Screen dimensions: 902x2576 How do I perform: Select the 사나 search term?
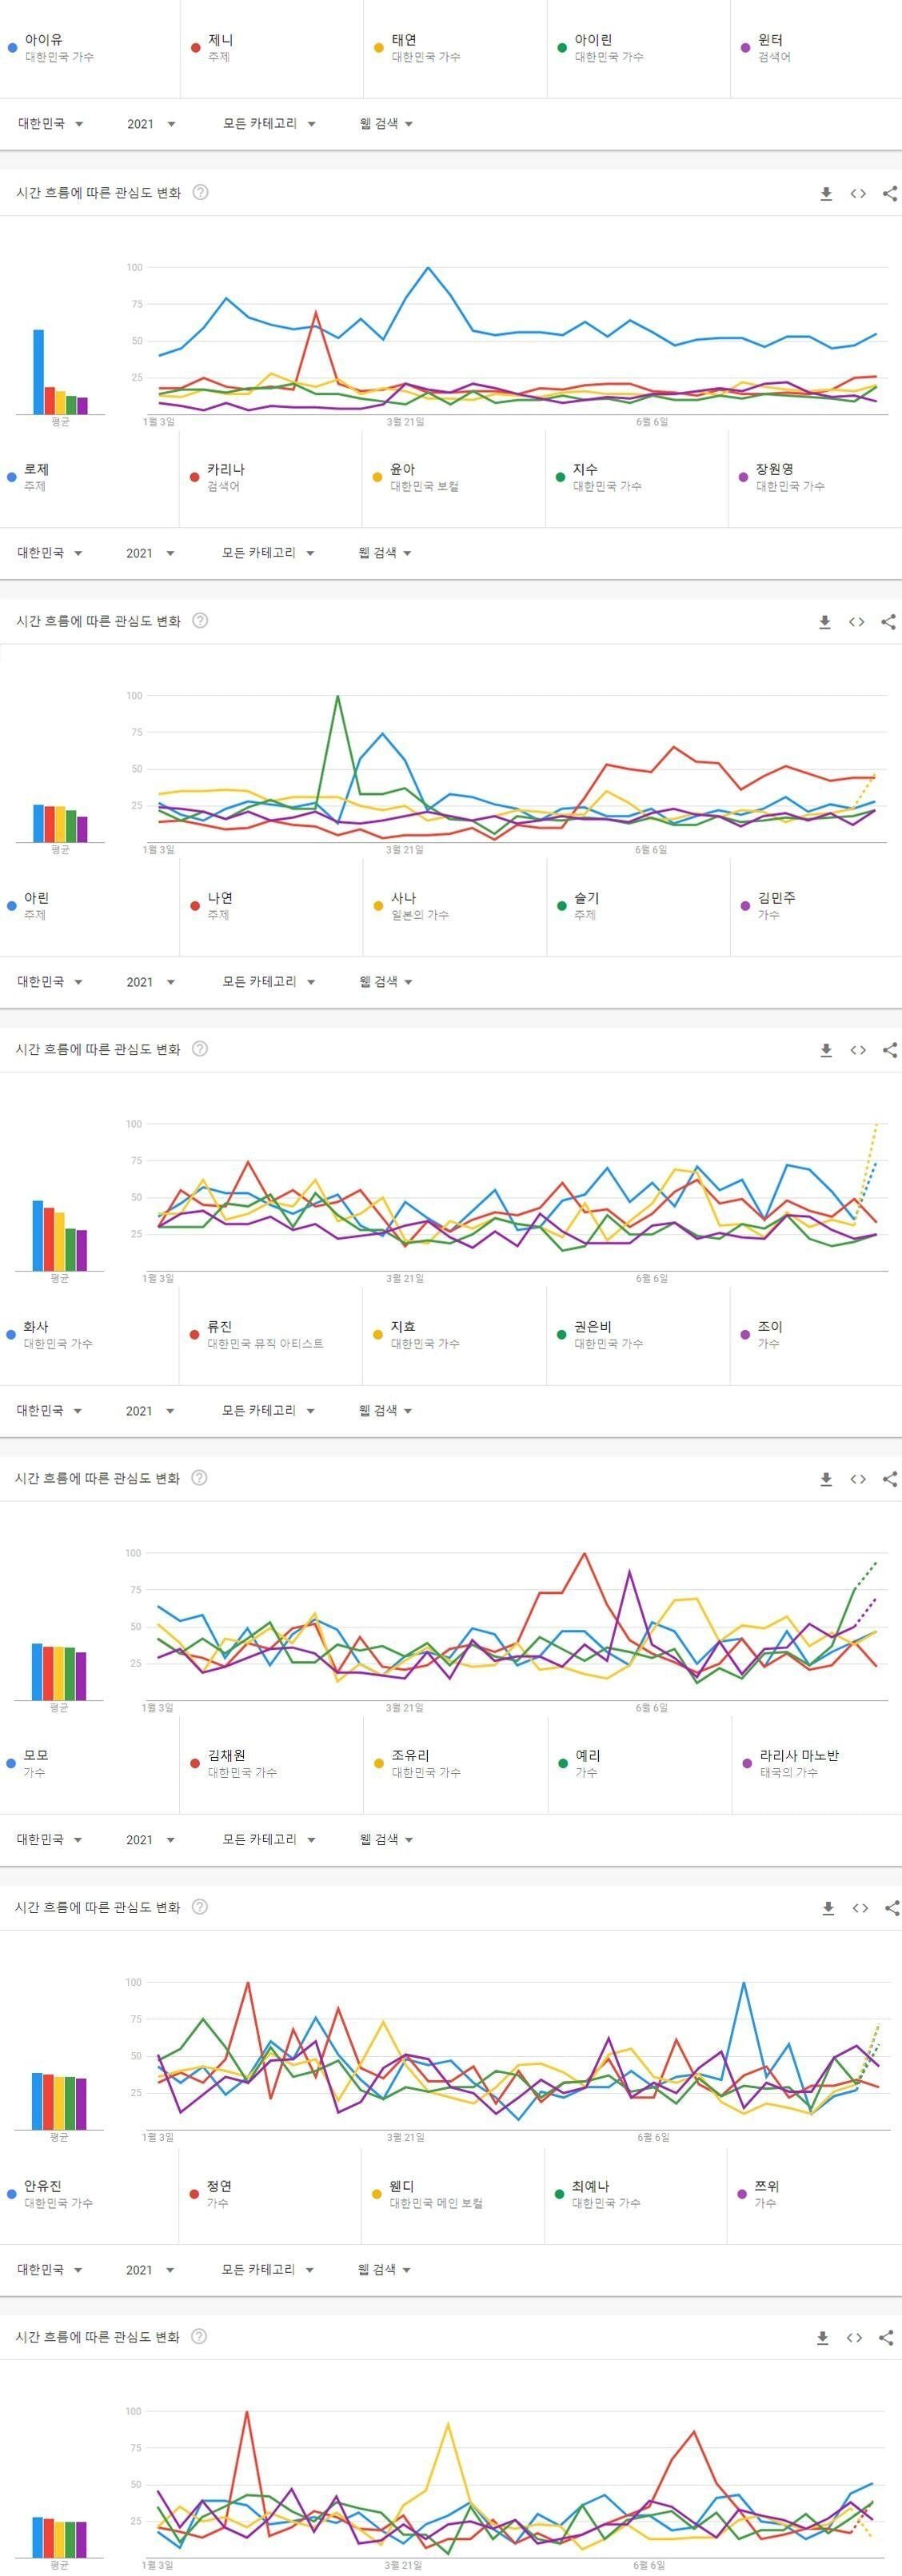(x=403, y=898)
